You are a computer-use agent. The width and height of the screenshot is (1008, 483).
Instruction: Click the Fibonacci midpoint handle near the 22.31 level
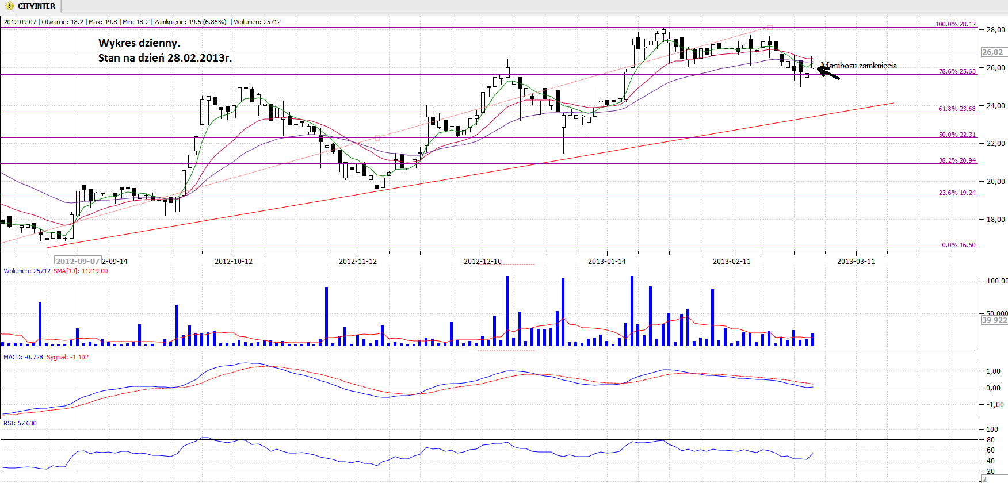click(377, 138)
